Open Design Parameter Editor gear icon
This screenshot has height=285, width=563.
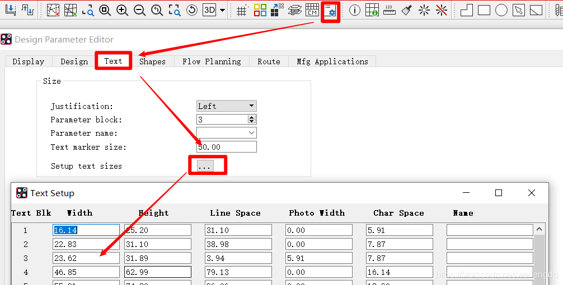pos(330,12)
